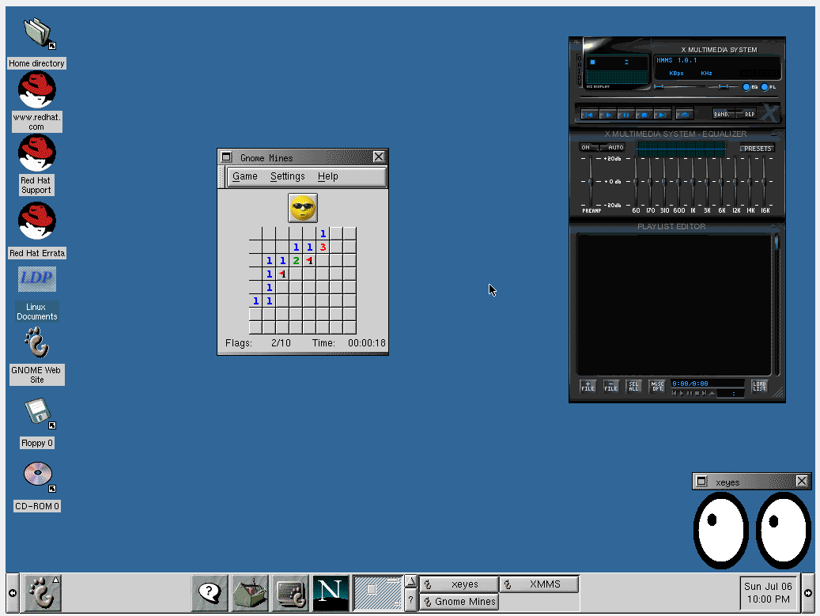Click the PREAMP slider in the equalizer
This screenshot has width=820, height=616.
point(591,182)
